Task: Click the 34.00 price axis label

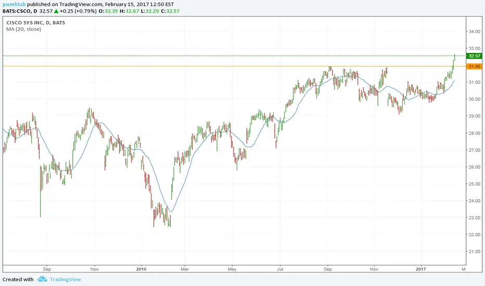Action: coord(475,32)
